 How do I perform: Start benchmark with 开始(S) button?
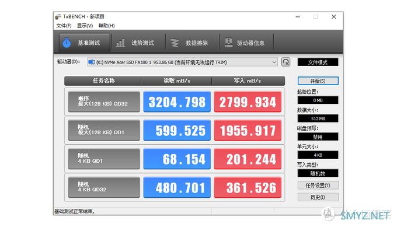pos(318,81)
